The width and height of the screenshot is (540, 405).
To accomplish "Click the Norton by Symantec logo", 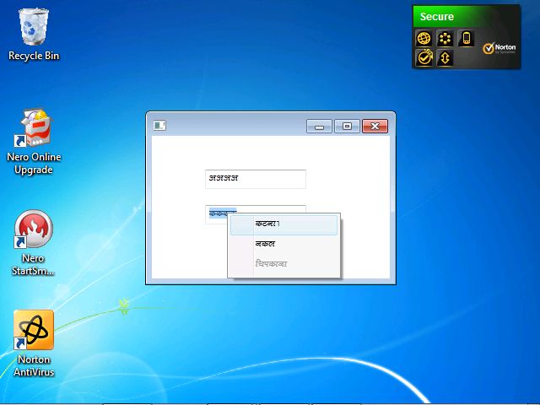I will 499,49.
